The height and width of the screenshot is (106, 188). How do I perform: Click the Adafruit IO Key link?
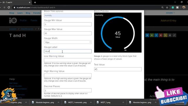168,21
